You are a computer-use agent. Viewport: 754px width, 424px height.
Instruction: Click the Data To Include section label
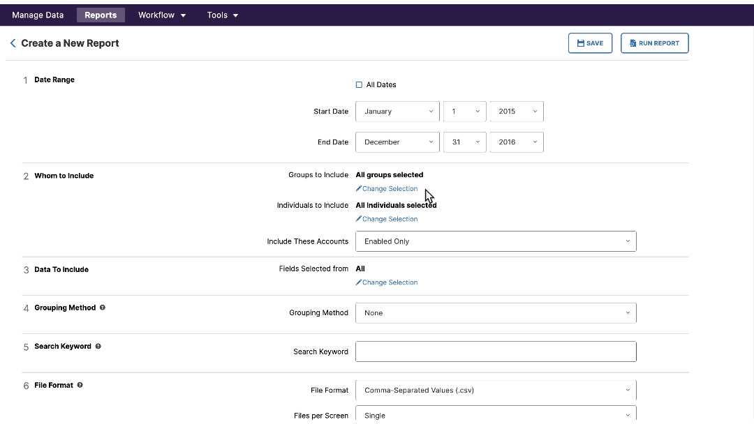point(61,269)
